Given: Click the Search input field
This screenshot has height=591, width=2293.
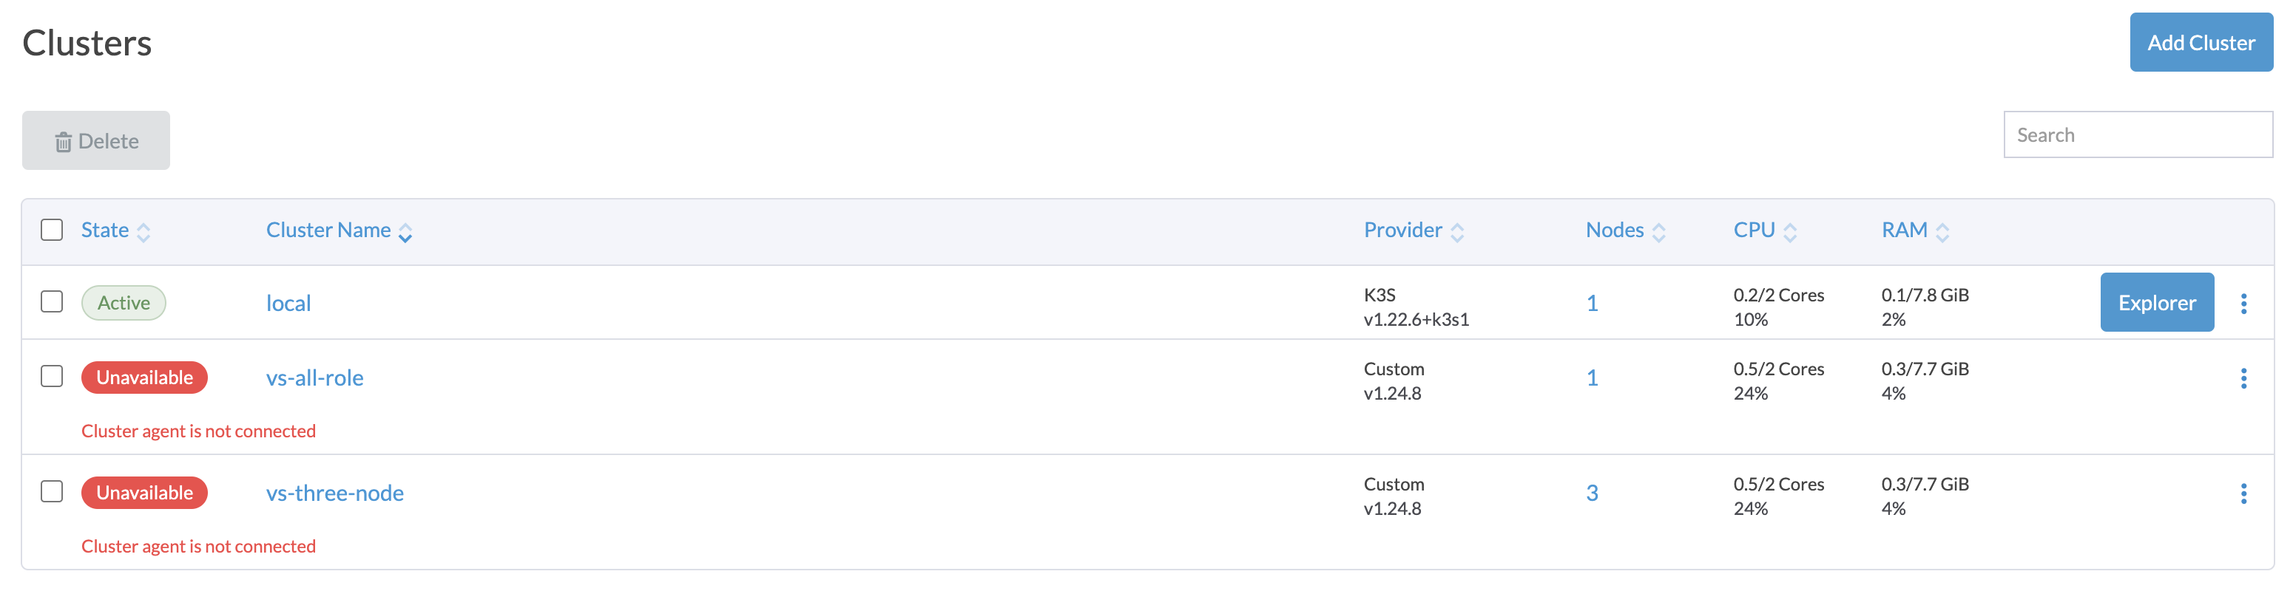Looking at the screenshot, I should [x=2138, y=133].
